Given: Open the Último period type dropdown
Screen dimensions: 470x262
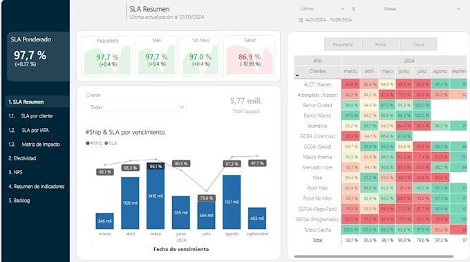Looking at the screenshot, I should (x=322, y=9).
